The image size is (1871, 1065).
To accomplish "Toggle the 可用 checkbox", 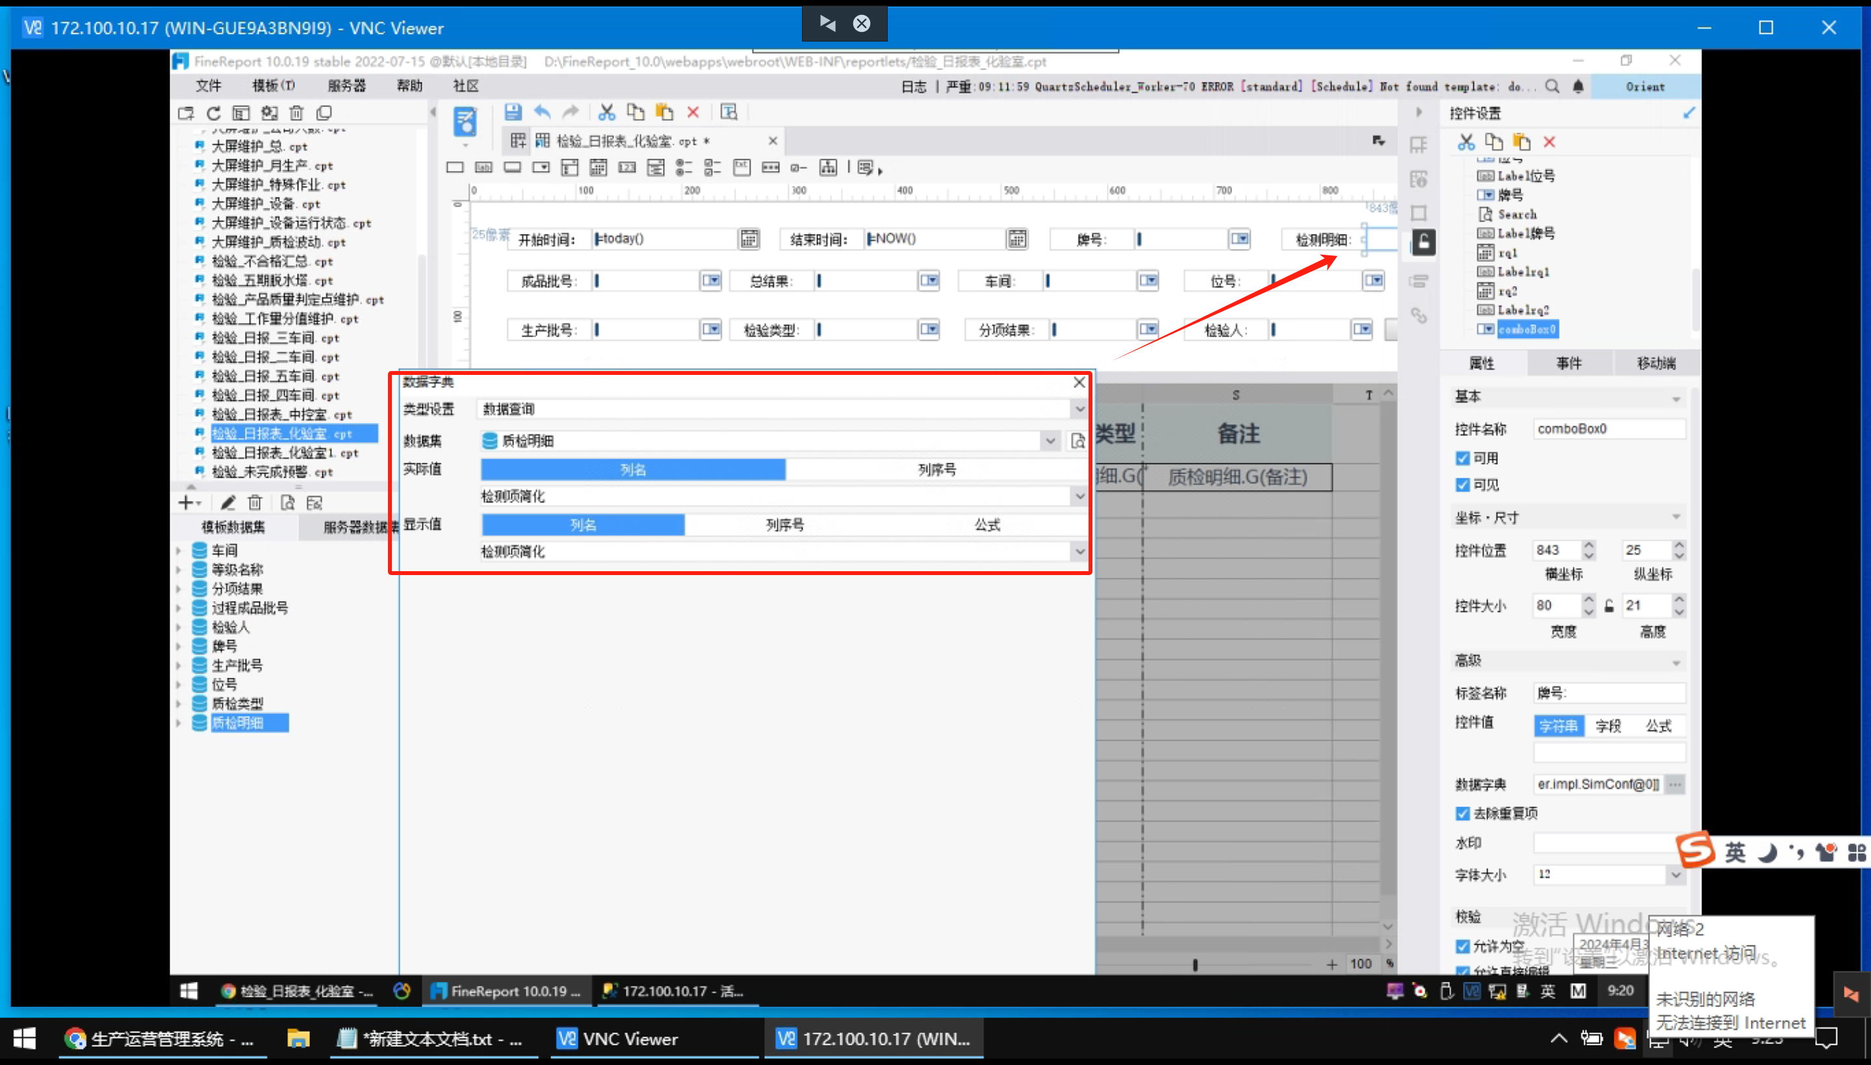I will tap(1462, 458).
